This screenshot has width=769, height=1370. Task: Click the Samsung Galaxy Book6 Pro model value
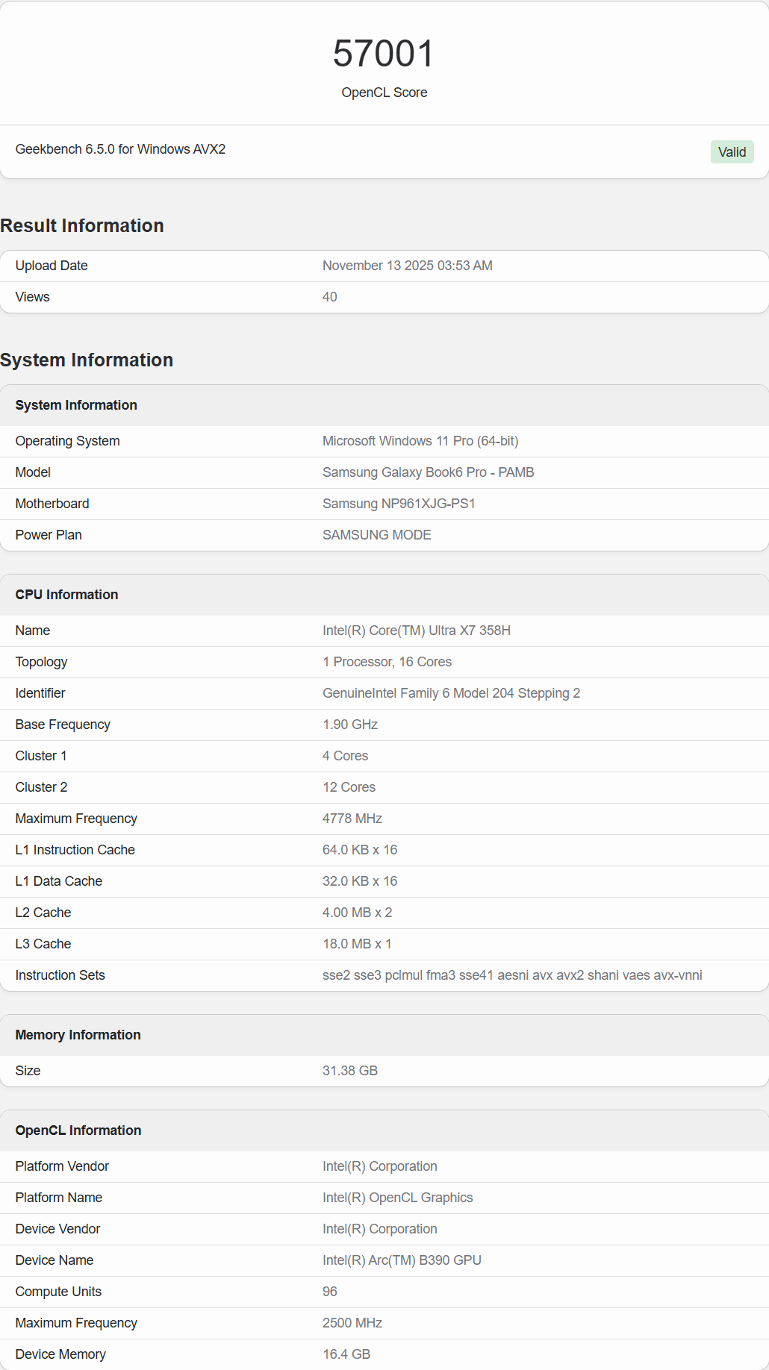coord(428,472)
